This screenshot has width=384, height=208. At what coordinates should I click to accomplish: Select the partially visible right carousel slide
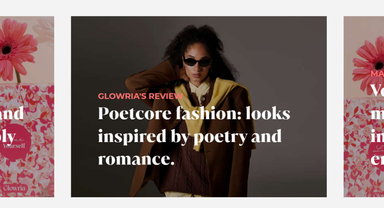point(364,106)
